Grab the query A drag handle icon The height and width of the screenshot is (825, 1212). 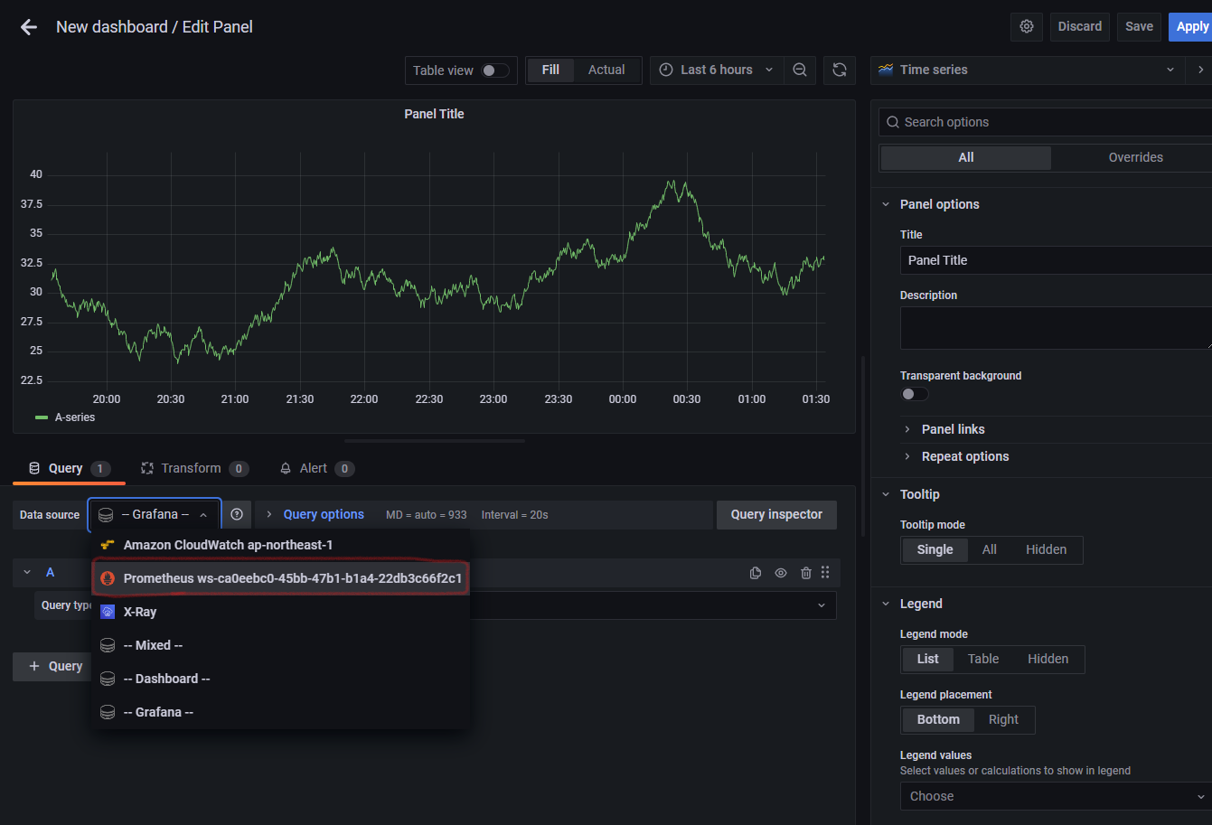click(825, 573)
